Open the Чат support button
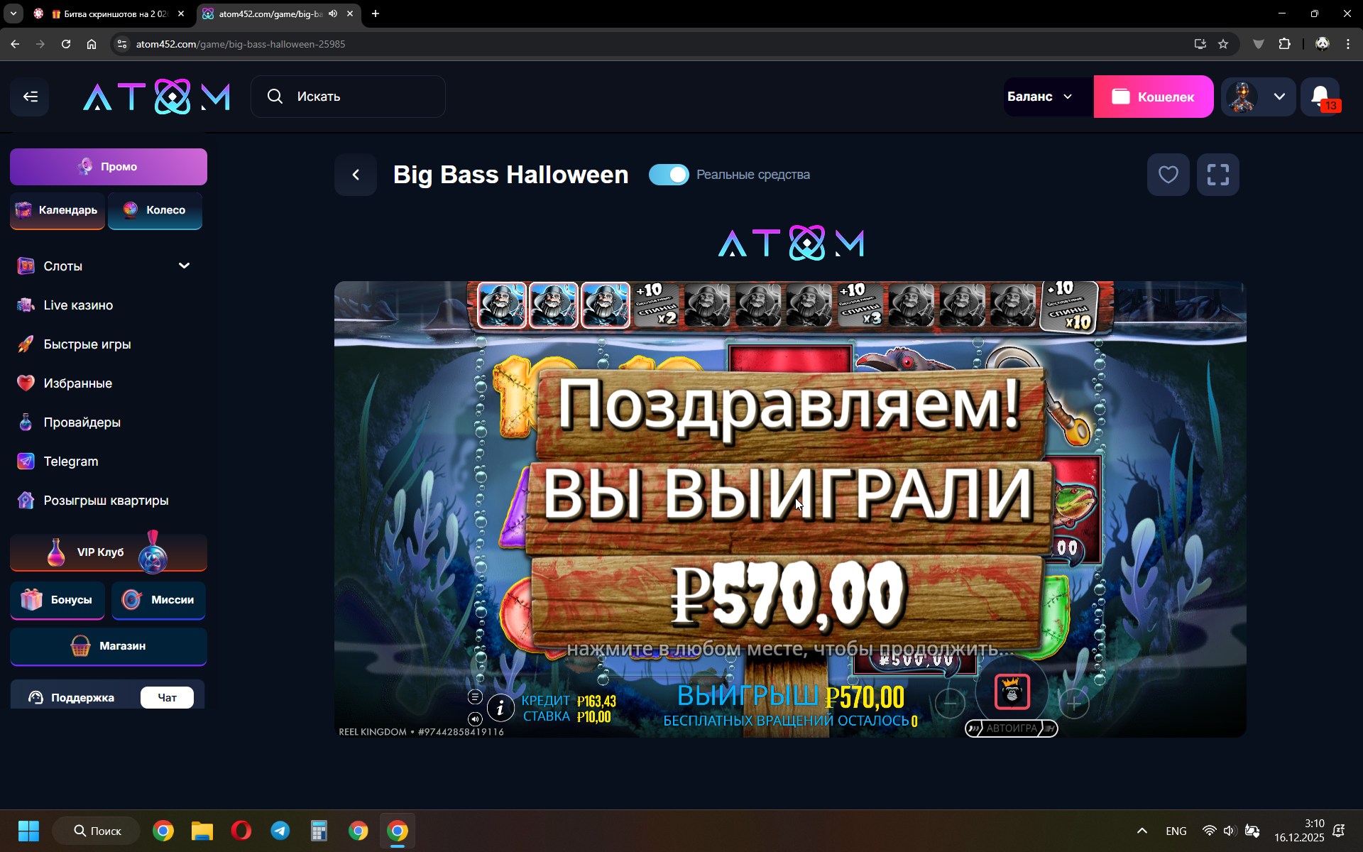The image size is (1363, 852). tap(167, 697)
